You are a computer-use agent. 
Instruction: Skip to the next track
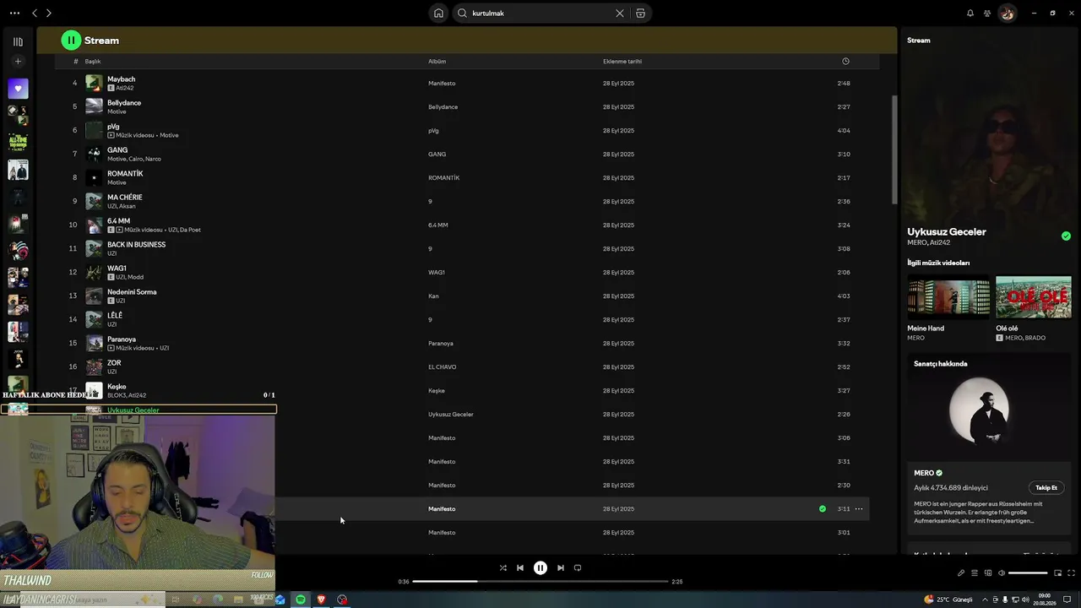[x=561, y=568]
